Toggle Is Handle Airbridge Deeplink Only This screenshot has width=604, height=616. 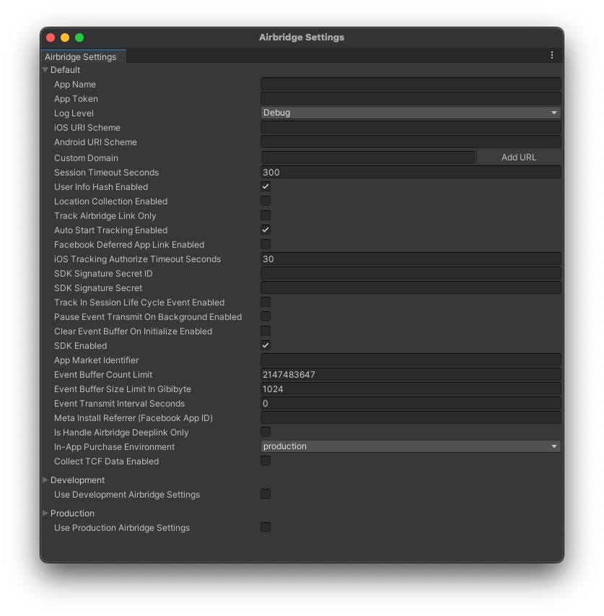pyautogui.click(x=266, y=432)
